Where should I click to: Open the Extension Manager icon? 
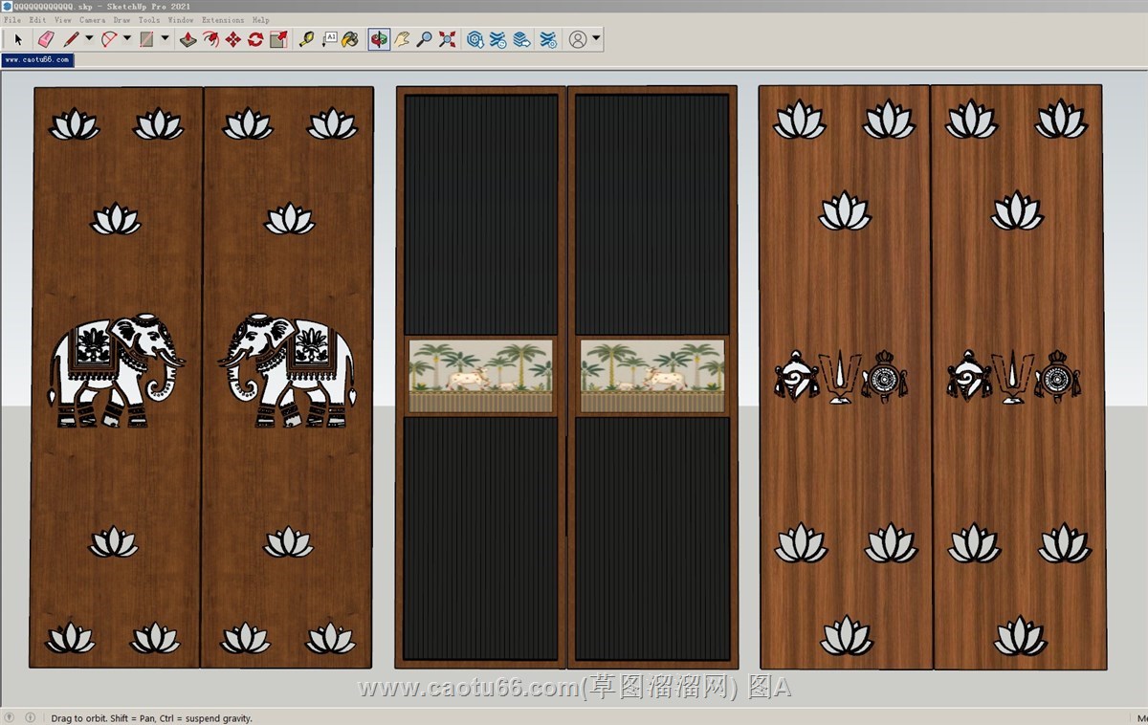pos(548,39)
